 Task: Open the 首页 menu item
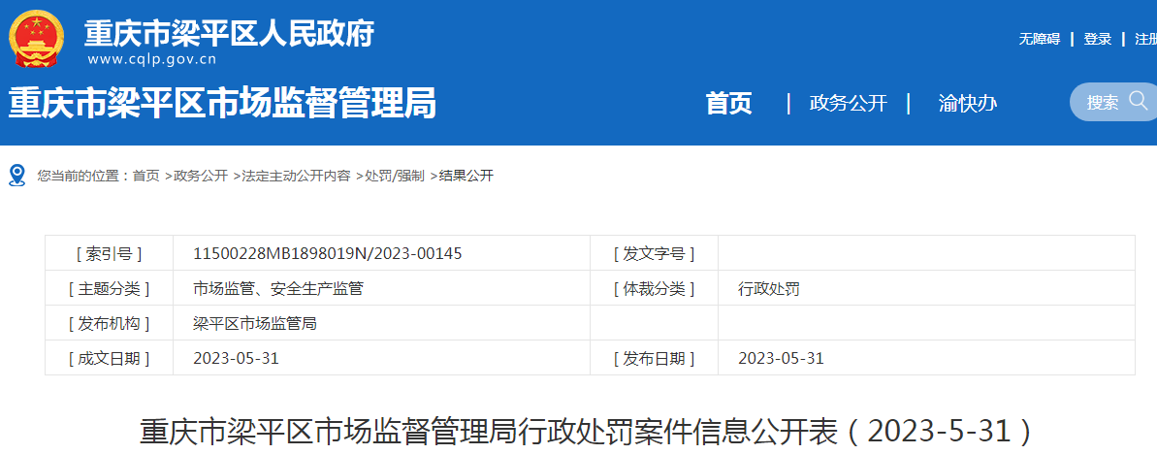coord(728,104)
